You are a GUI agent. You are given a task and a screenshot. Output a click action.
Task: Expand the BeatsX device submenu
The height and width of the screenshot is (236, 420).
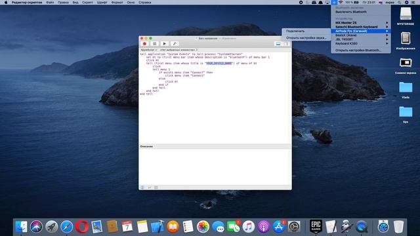point(361,35)
